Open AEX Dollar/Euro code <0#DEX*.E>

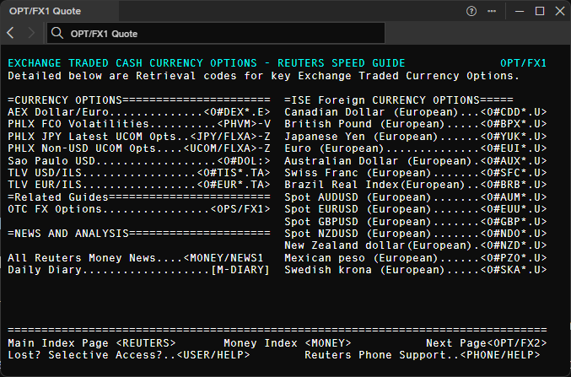(x=237, y=112)
